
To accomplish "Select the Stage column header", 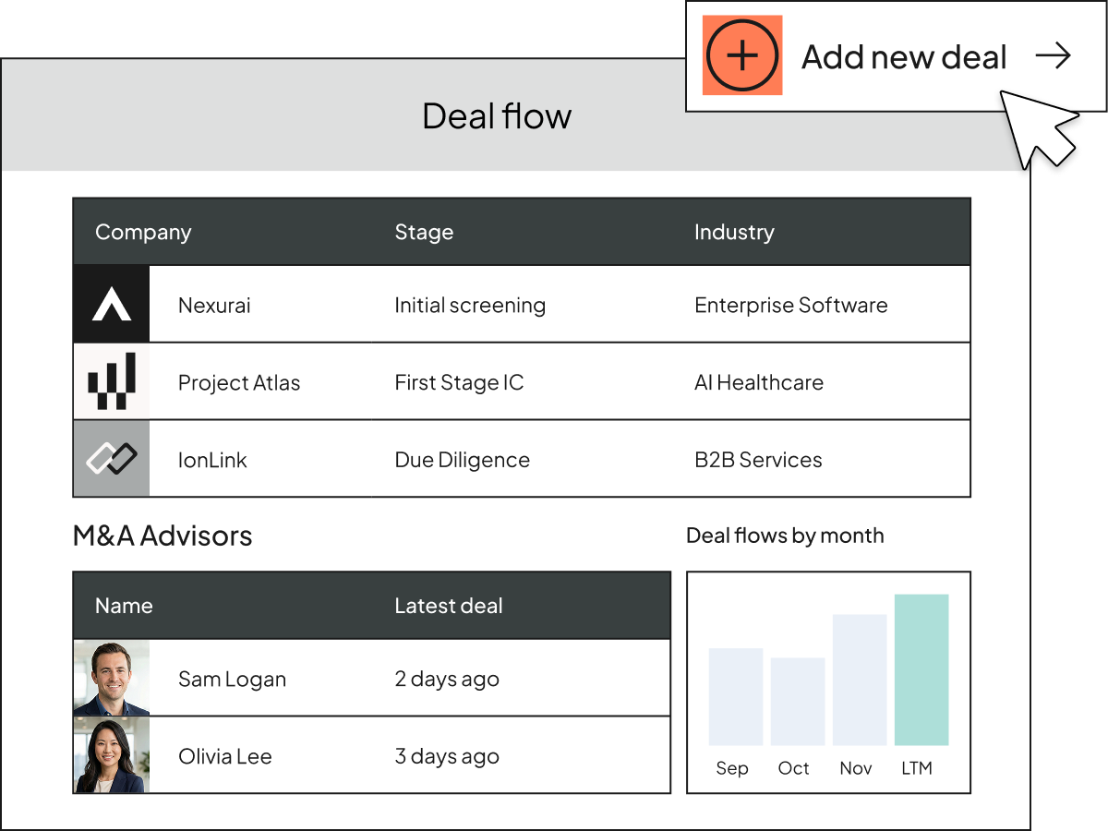I will coord(424,232).
